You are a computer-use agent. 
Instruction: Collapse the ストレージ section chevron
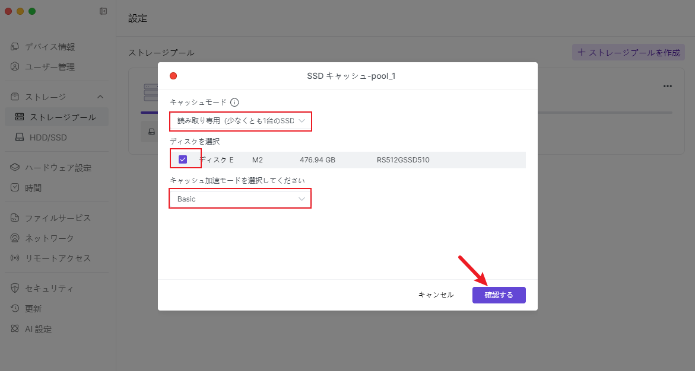coord(100,97)
